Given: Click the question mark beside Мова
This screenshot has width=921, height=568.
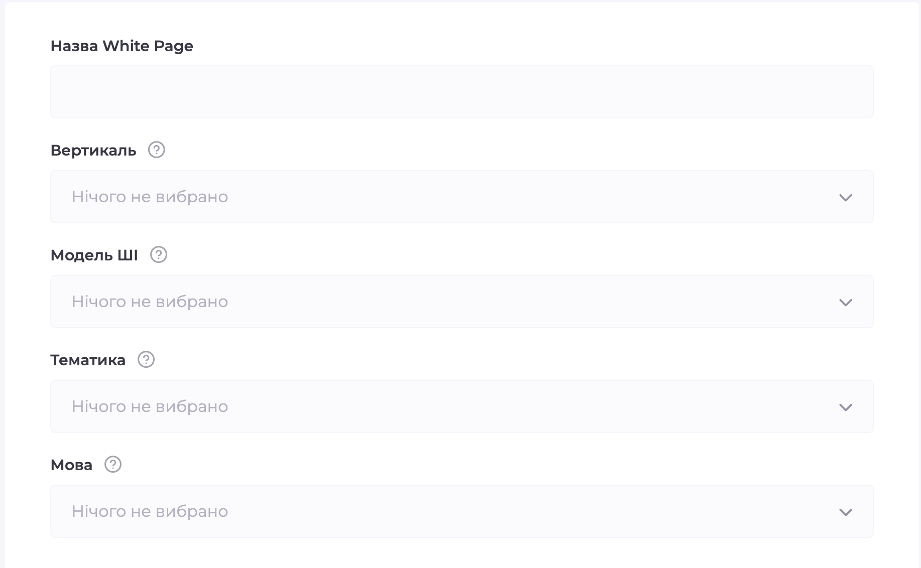Looking at the screenshot, I should click(x=113, y=464).
